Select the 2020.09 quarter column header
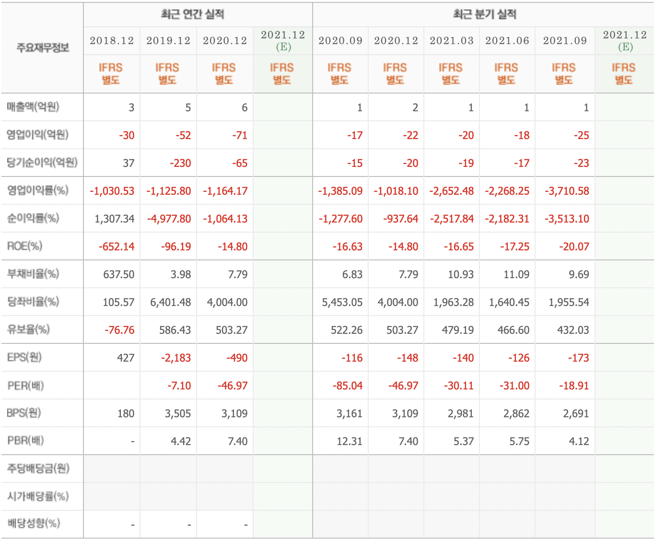This screenshot has height=541, width=654. pyautogui.click(x=340, y=41)
